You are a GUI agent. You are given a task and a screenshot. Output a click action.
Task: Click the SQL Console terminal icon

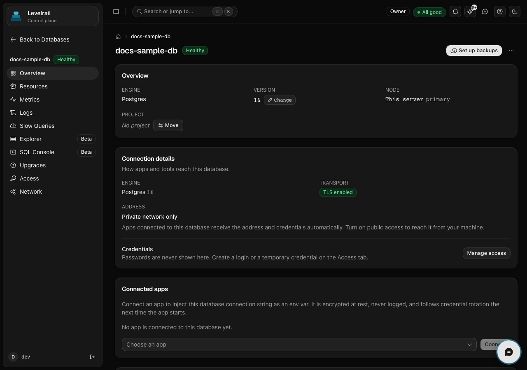[13, 152]
